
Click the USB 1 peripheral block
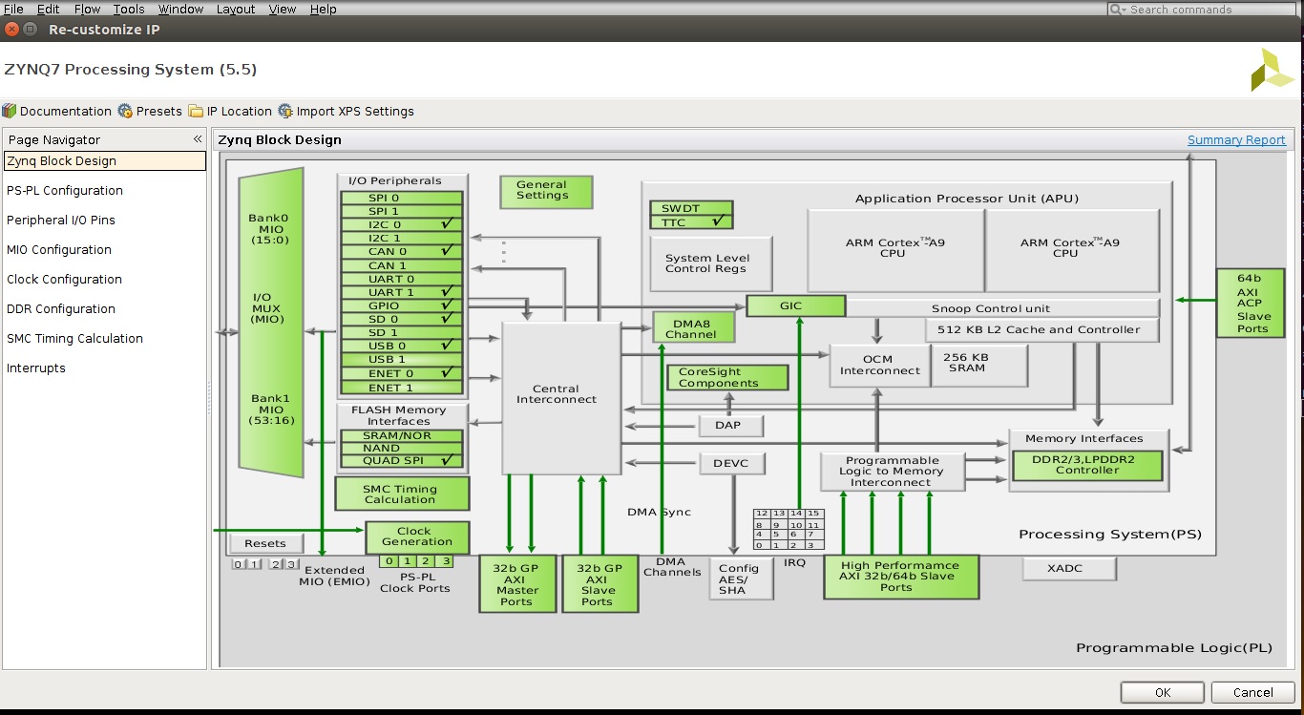pyautogui.click(x=402, y=359)
